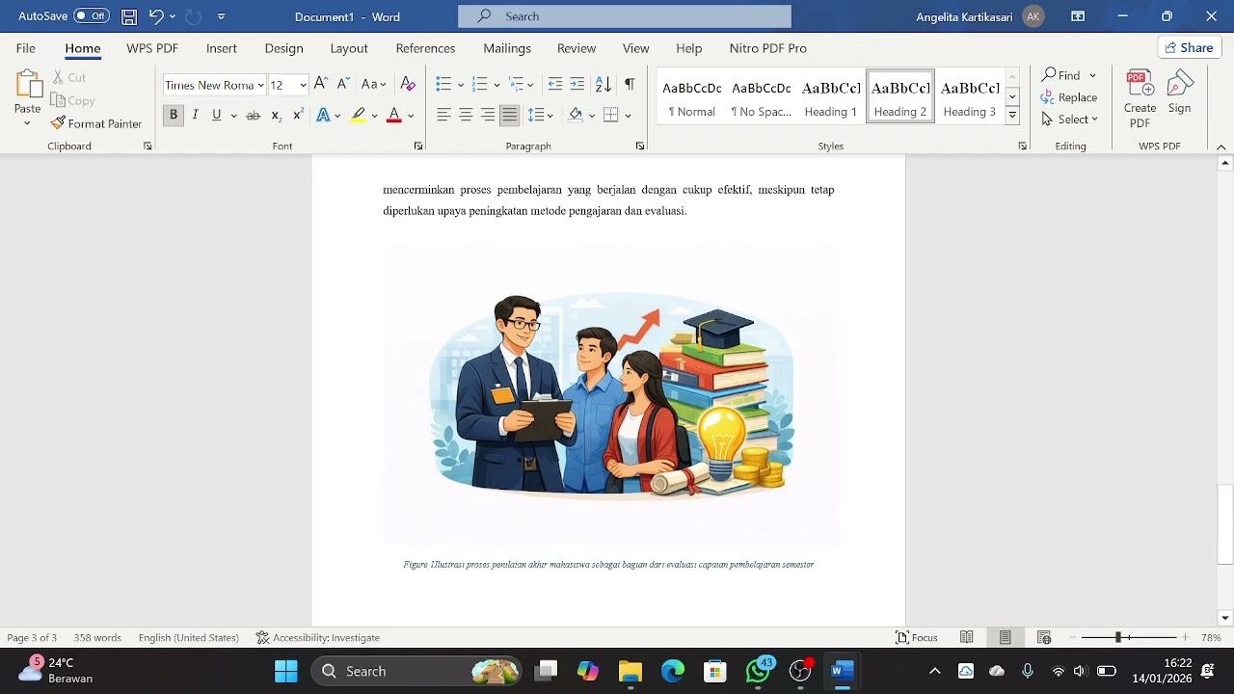Show or hide paragraph marks
Viewport: 1234px width, 694px height.
(630, 85)
